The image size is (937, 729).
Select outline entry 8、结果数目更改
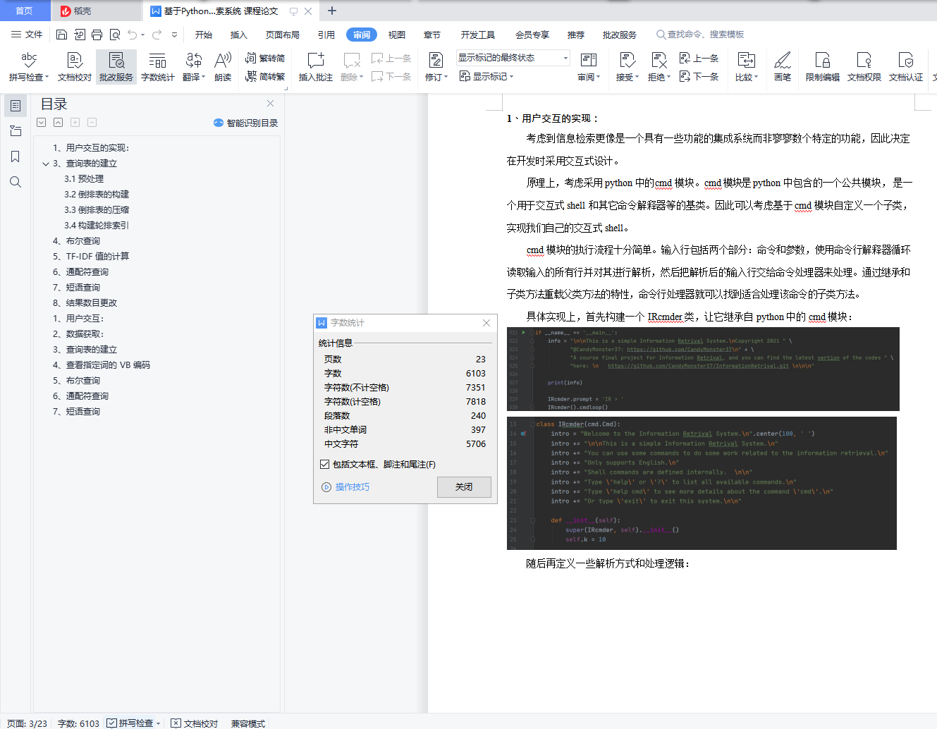tap(85, 303)
